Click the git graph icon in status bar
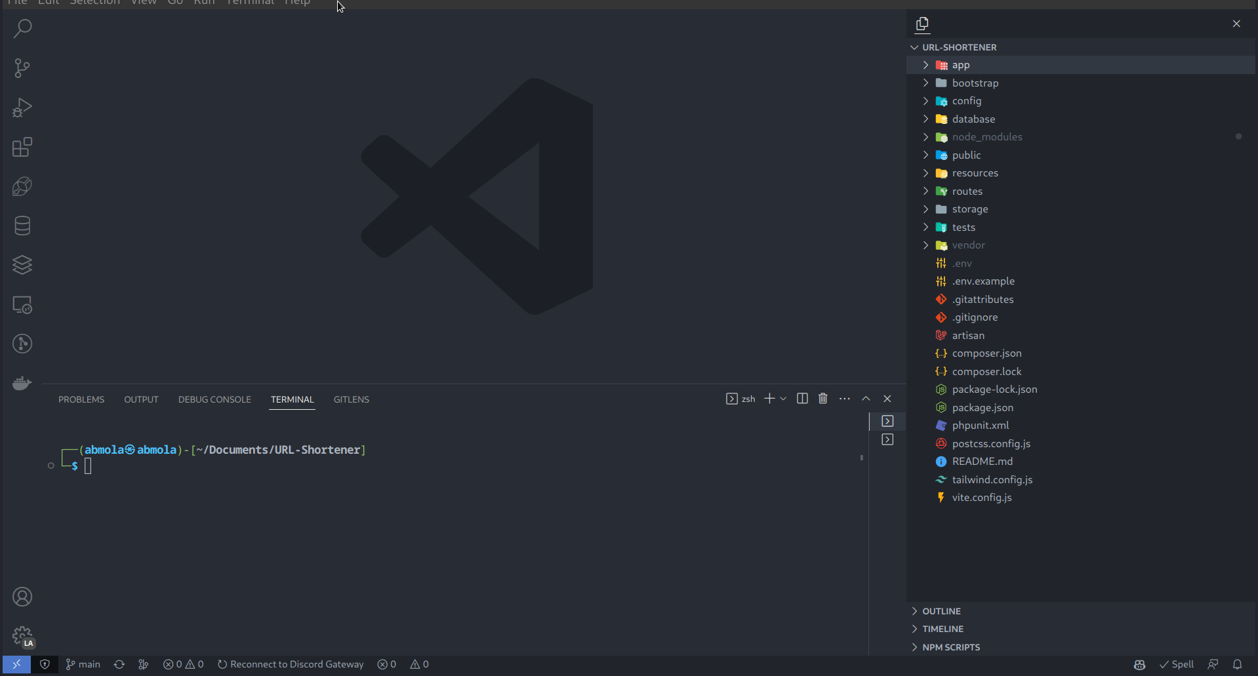 click(x=144, y=664)
